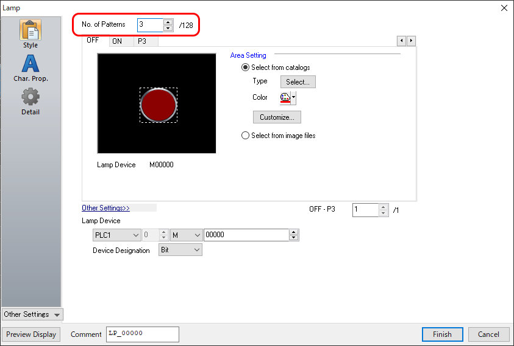This screenshot has height=346, width=514.
Task: Click the Select... type button
Action: pos(298,81)
